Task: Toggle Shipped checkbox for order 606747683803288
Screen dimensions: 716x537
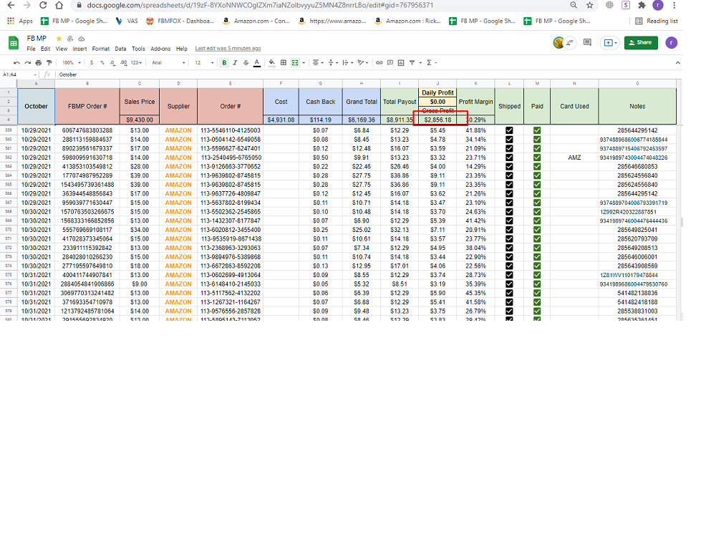Action: pyautogui.click(x=509, y=130)
